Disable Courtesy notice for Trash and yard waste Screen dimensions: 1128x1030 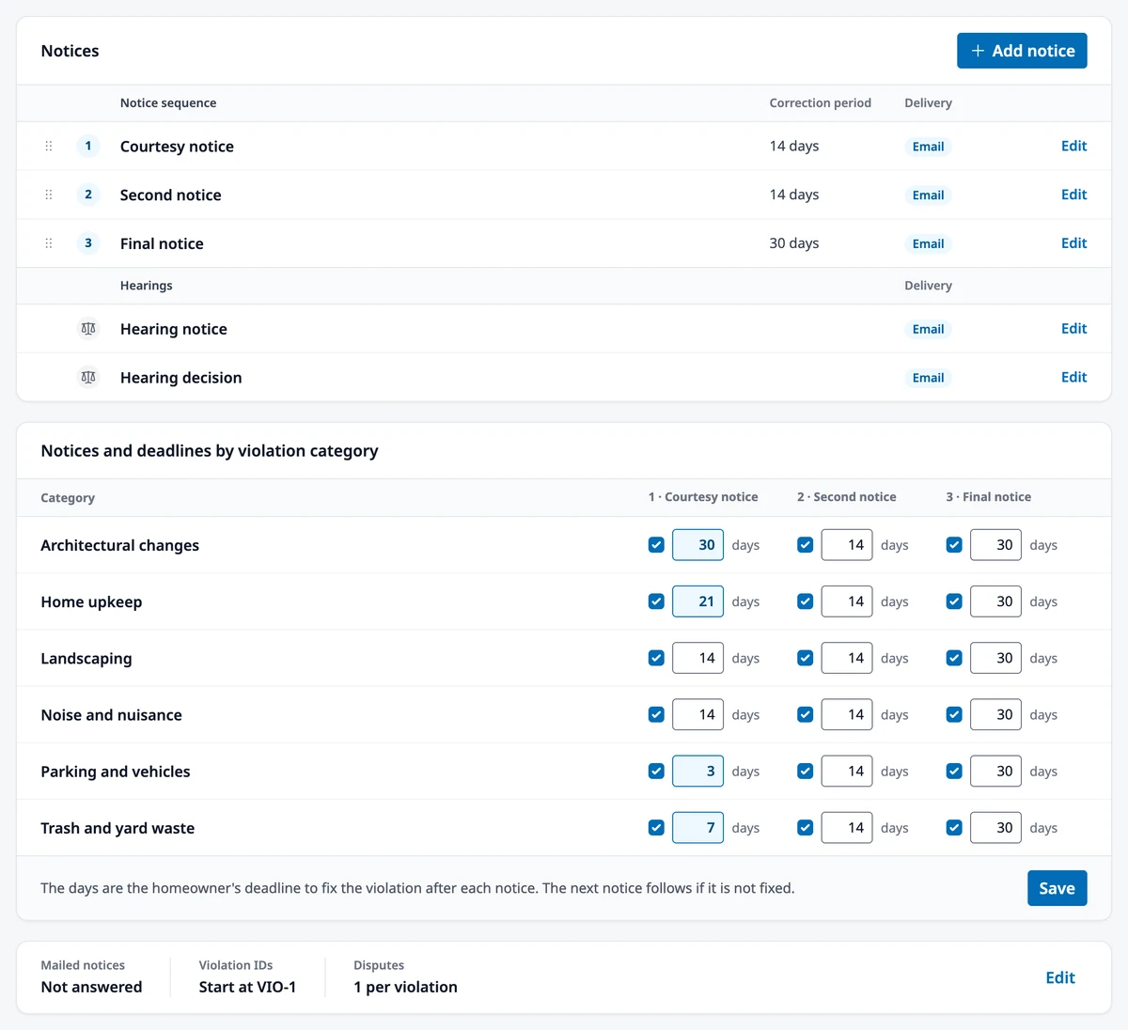pyautogui.click(x=656, y=828)
